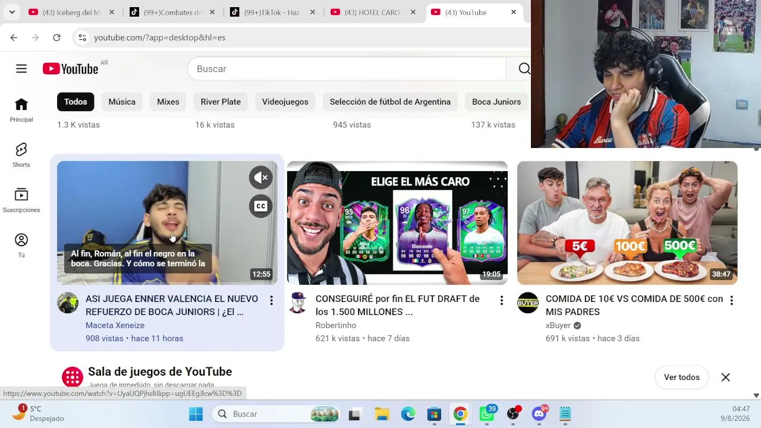The image size is (761, 428).
Task: Open Suscripciones in the sidebar
Action: (21, 201)
